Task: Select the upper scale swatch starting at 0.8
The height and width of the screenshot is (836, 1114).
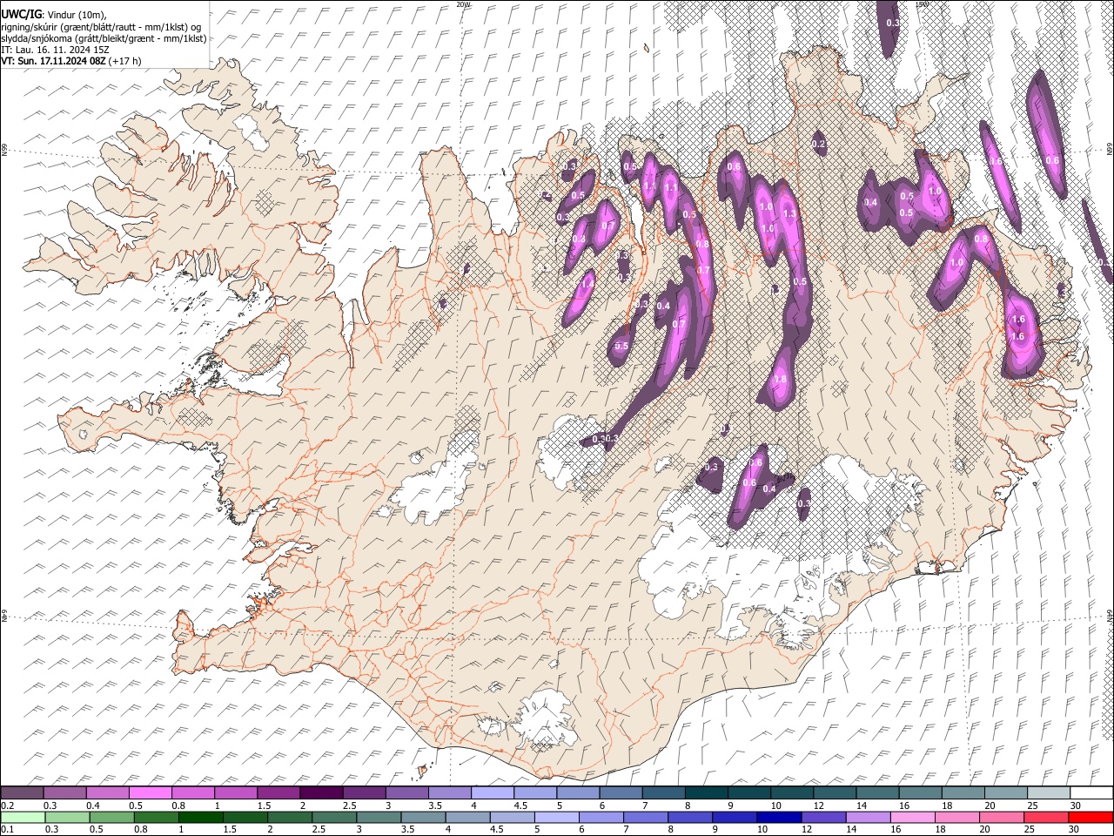Action: 193,792
